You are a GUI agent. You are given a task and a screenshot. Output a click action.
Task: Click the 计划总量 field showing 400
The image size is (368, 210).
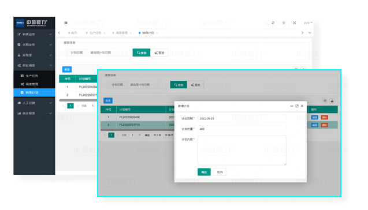241,129
